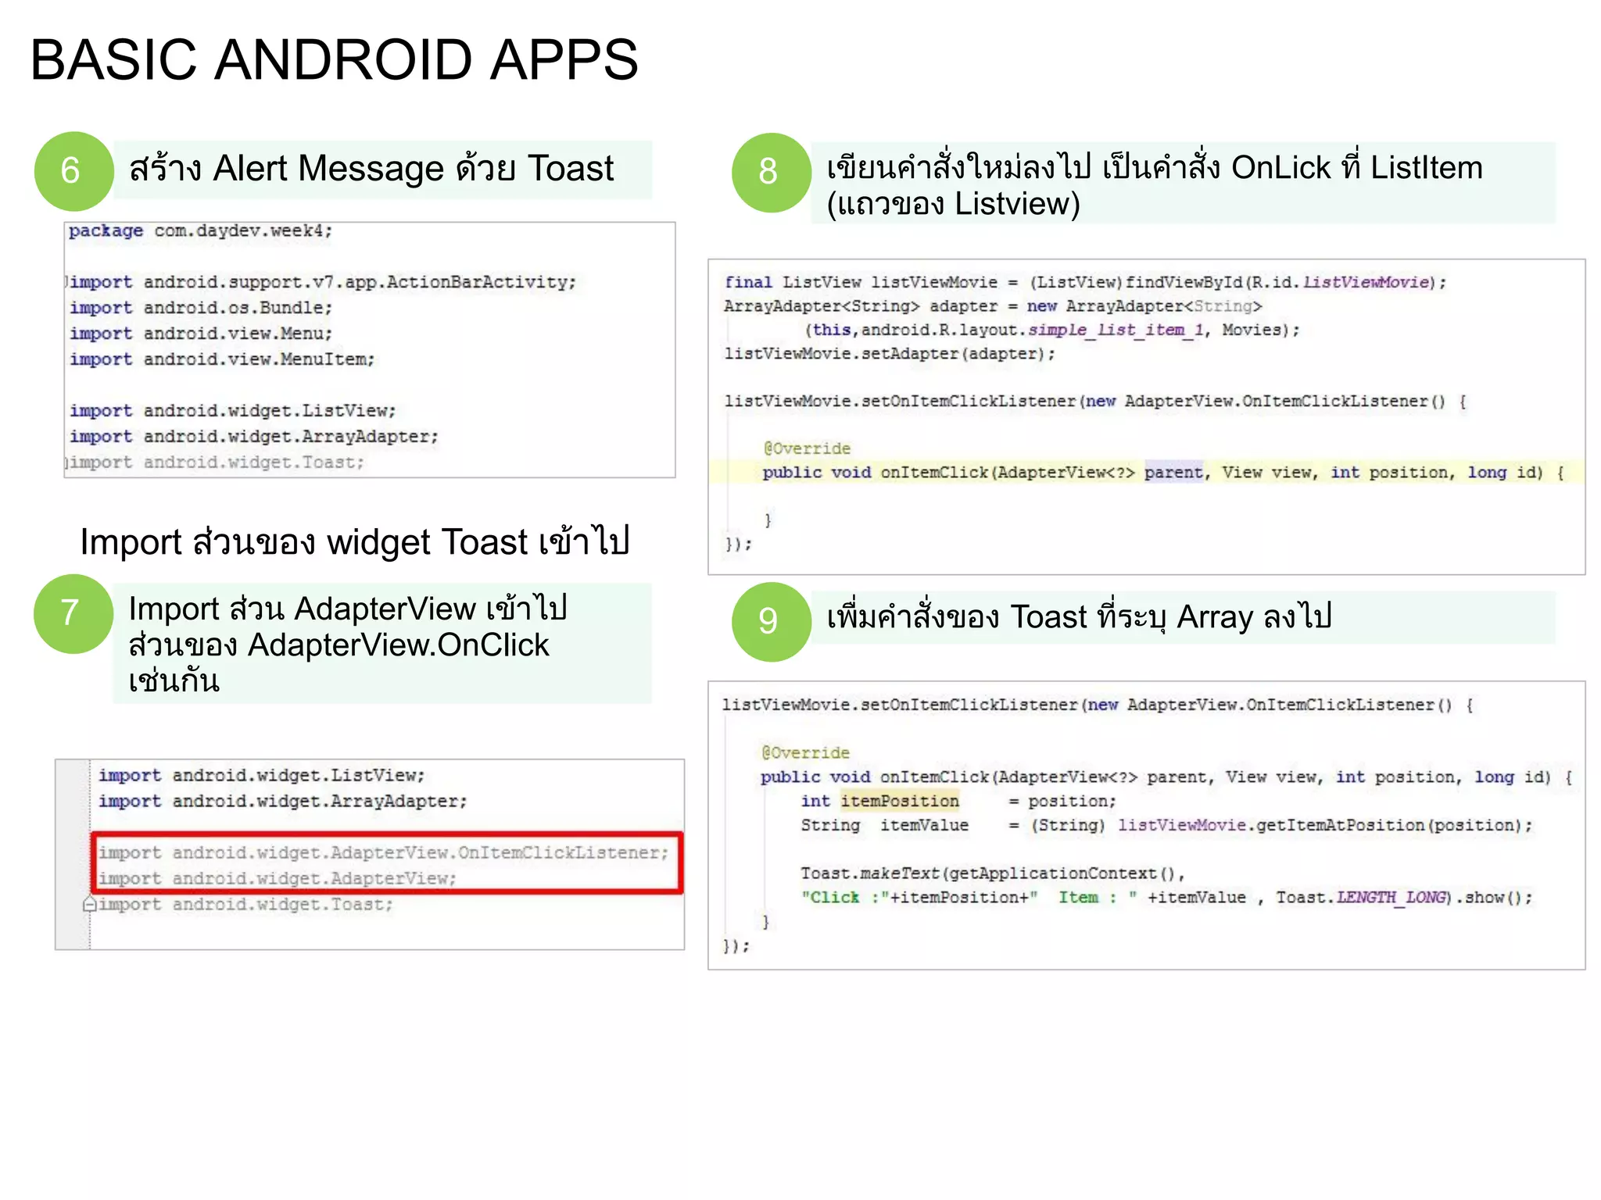Click the line "package com.daydev.week4;"
The width and height of the screenshot is (1601, 1200).
point(200,230)
